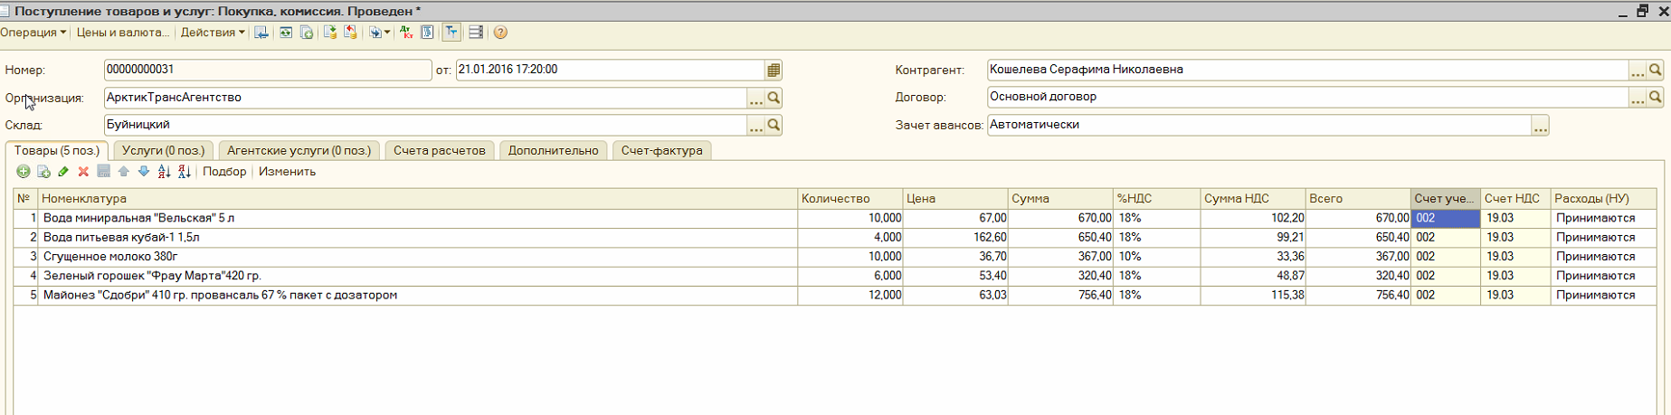This screenshot has height=415, width=1671.
Task: Open selection ellipsis for Организация
Action: [x=756, y=98]
